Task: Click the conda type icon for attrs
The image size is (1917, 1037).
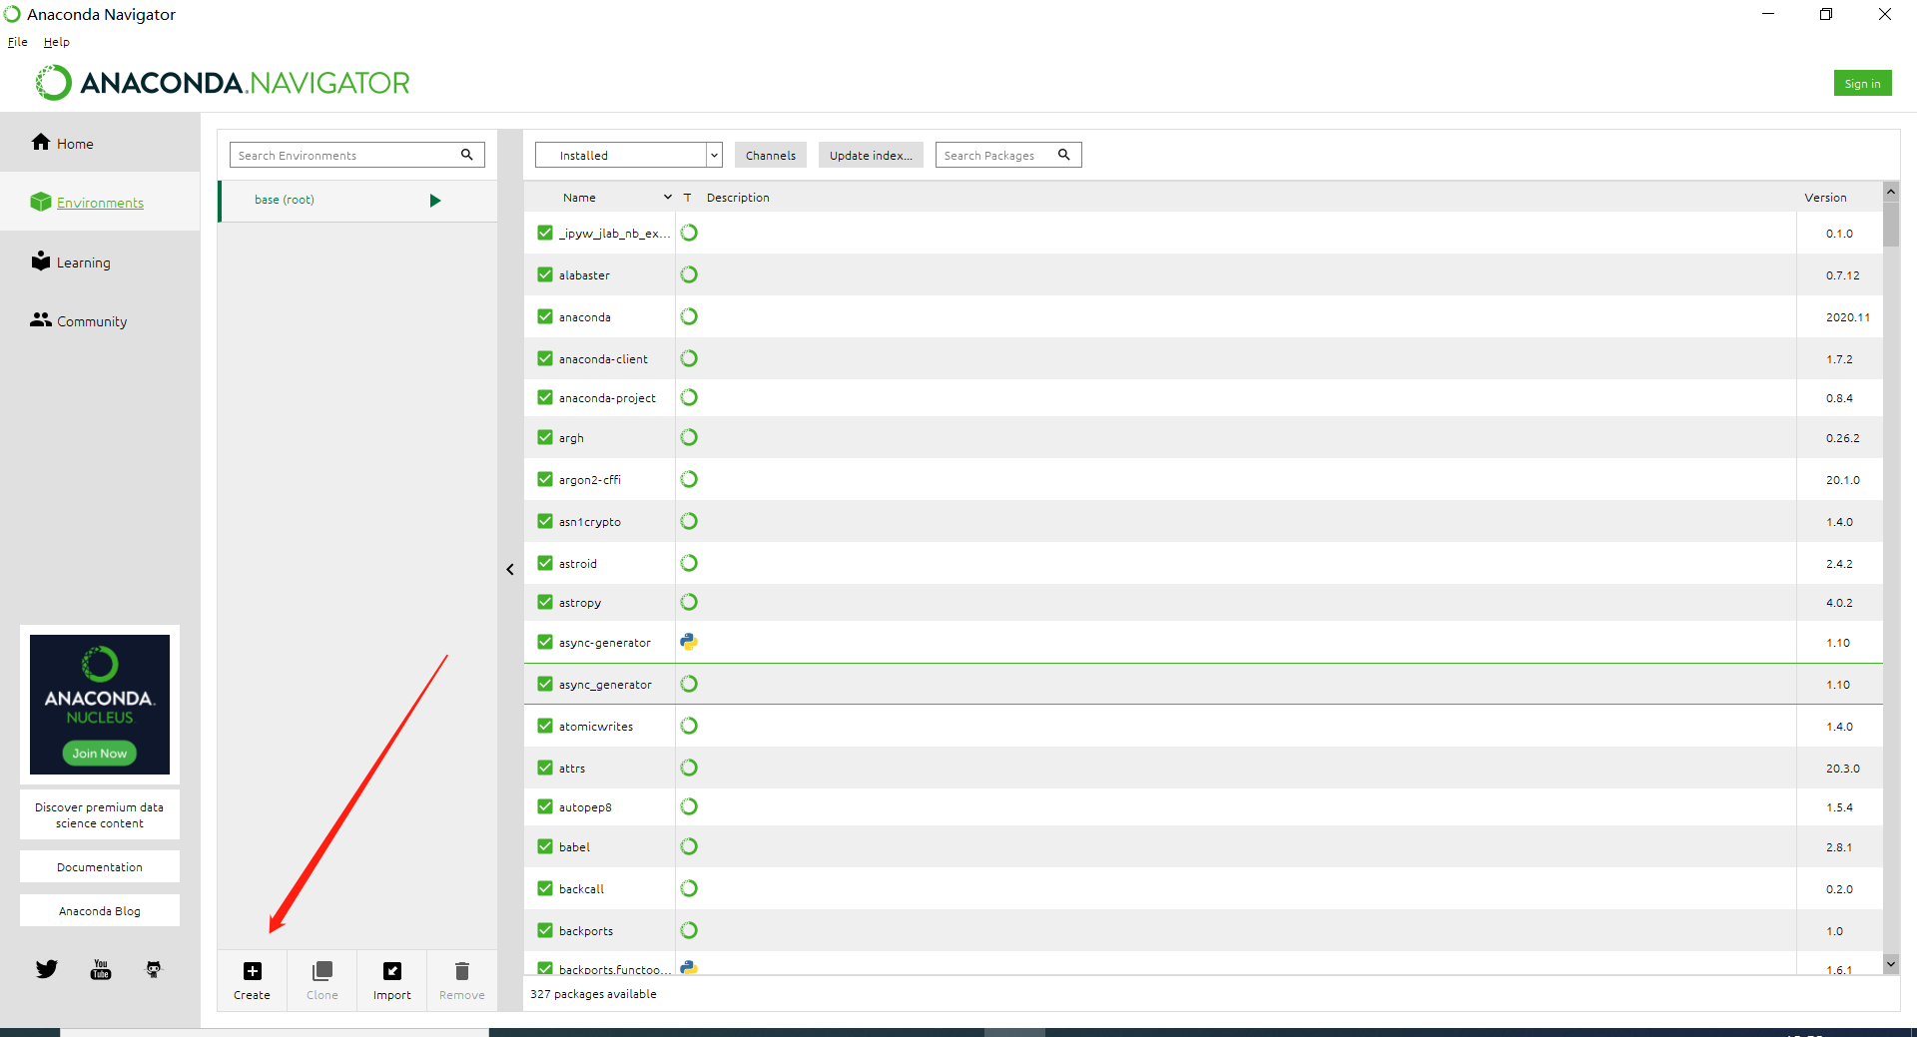Action: click(x=689, y=768)
